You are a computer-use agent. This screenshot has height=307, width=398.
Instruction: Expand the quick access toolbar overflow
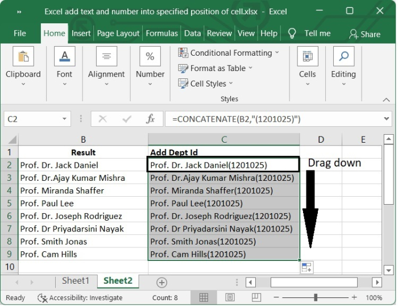[x=19, y=12]
